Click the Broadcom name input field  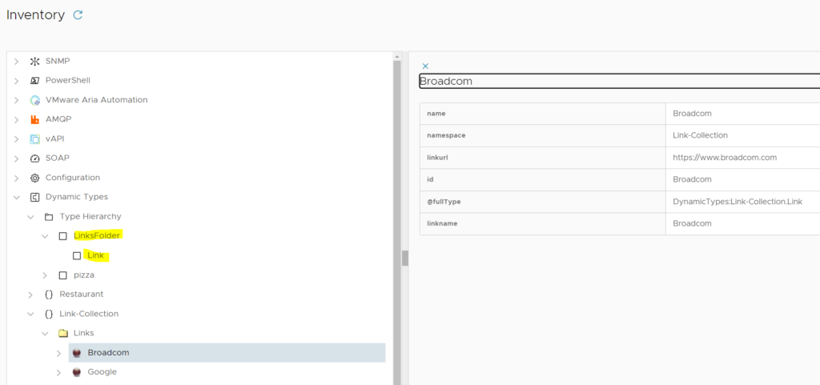[617, 82]
